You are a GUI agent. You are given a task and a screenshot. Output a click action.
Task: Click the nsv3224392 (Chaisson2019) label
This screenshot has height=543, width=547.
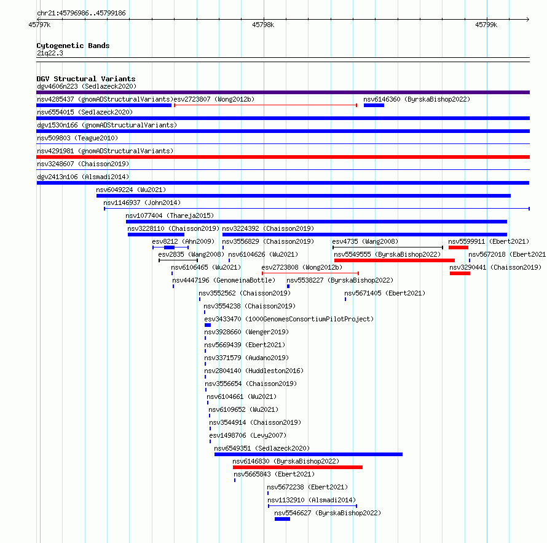click(268, 228)
